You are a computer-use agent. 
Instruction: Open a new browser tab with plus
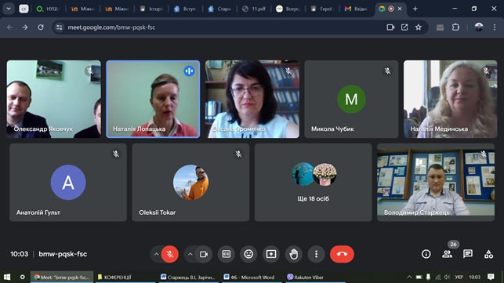(415, 9)
